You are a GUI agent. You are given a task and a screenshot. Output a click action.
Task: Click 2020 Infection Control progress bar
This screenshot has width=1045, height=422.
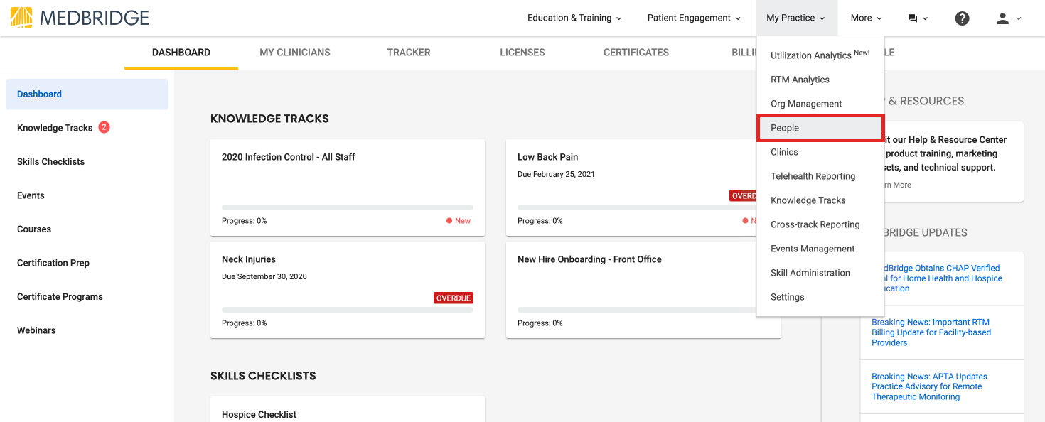coord(348,207)
